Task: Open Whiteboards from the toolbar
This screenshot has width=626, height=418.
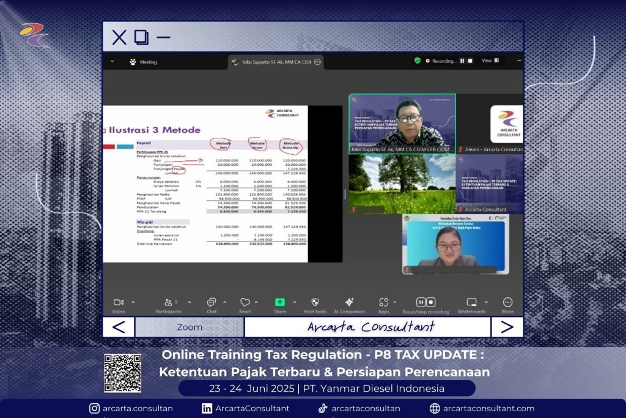Action: click(471, 302)
